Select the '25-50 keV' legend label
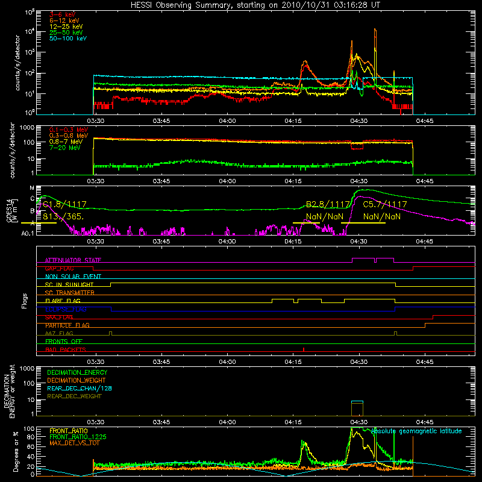 pos(66,33)
